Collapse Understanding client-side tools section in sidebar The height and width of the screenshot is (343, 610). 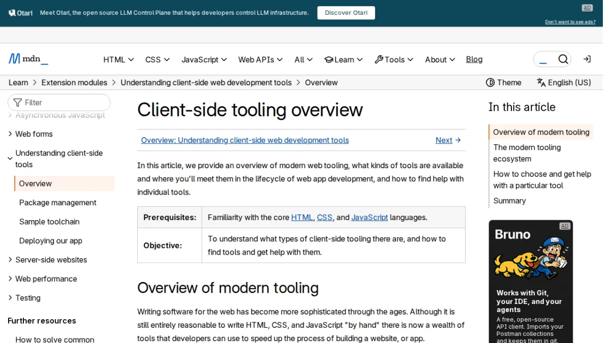(x=59, y=159)
